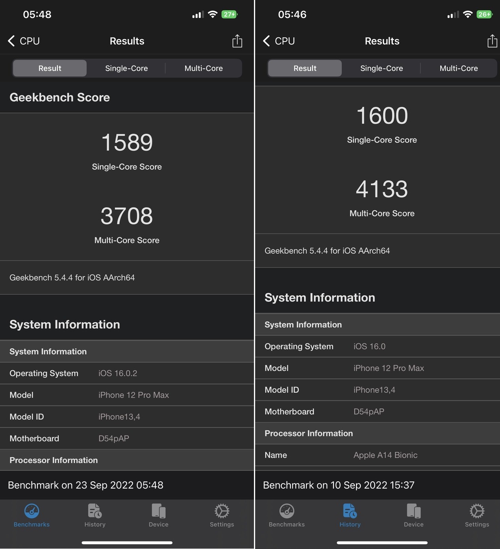
Task: Open History tab in right screen
Action: (350, 515)
